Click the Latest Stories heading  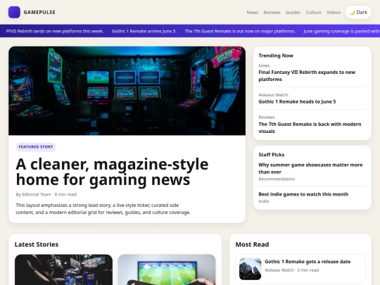pos(37,244)
